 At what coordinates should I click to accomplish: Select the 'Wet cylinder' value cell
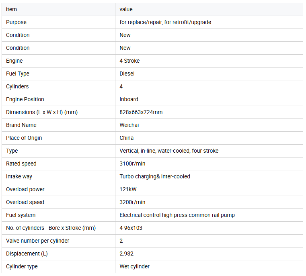135,266
